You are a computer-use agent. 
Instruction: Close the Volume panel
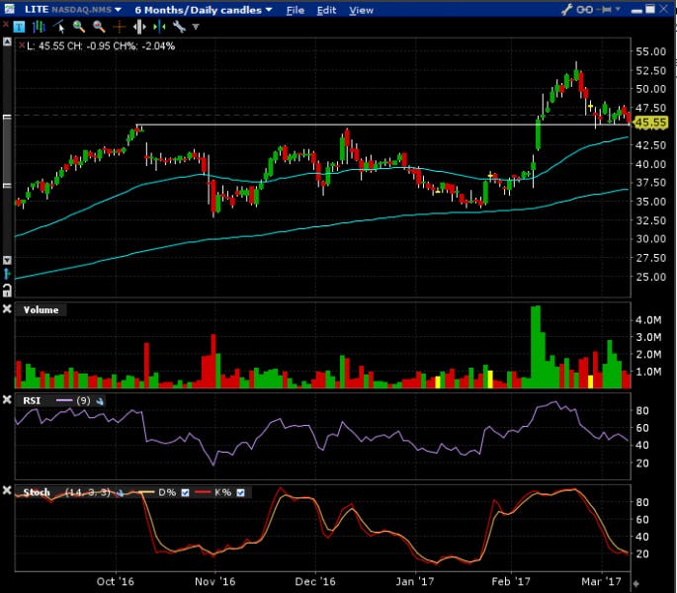click(7, 309)
